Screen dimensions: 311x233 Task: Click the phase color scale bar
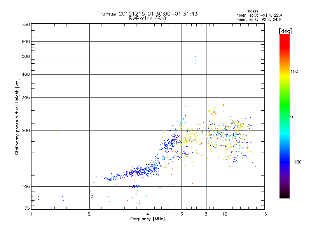(285, 116)
